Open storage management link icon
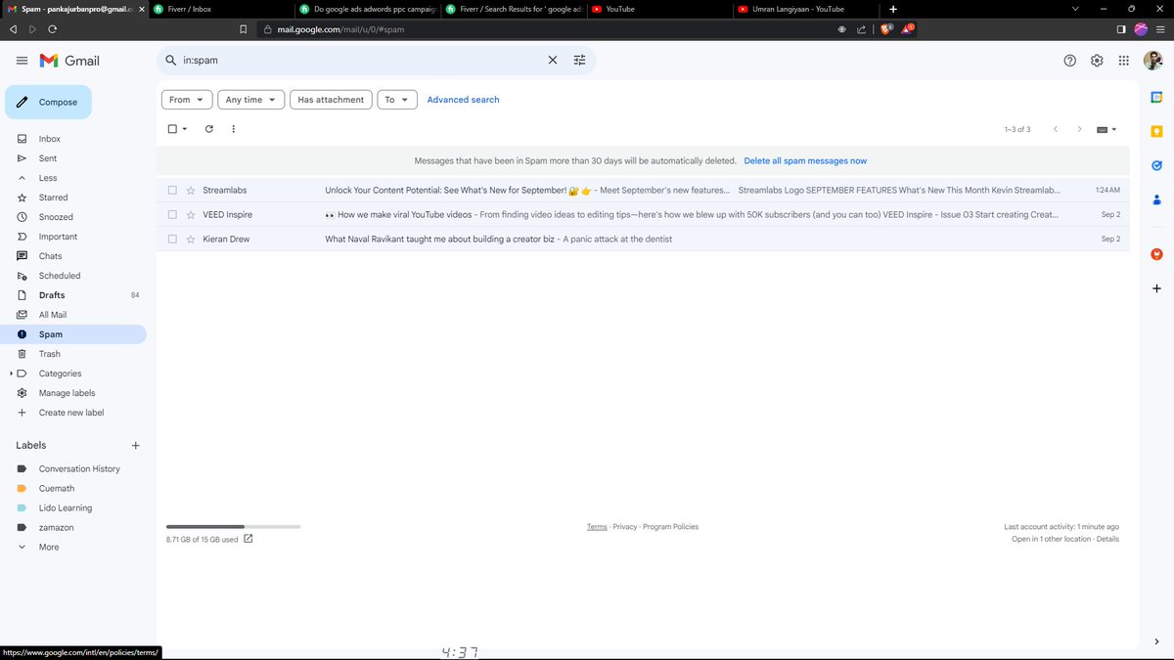This screenshot has height=660, width=1174. coord(248,539)
